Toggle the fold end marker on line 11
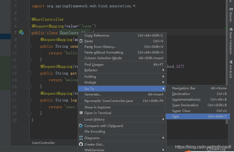The image size is (234, 152). pos(29,59)
